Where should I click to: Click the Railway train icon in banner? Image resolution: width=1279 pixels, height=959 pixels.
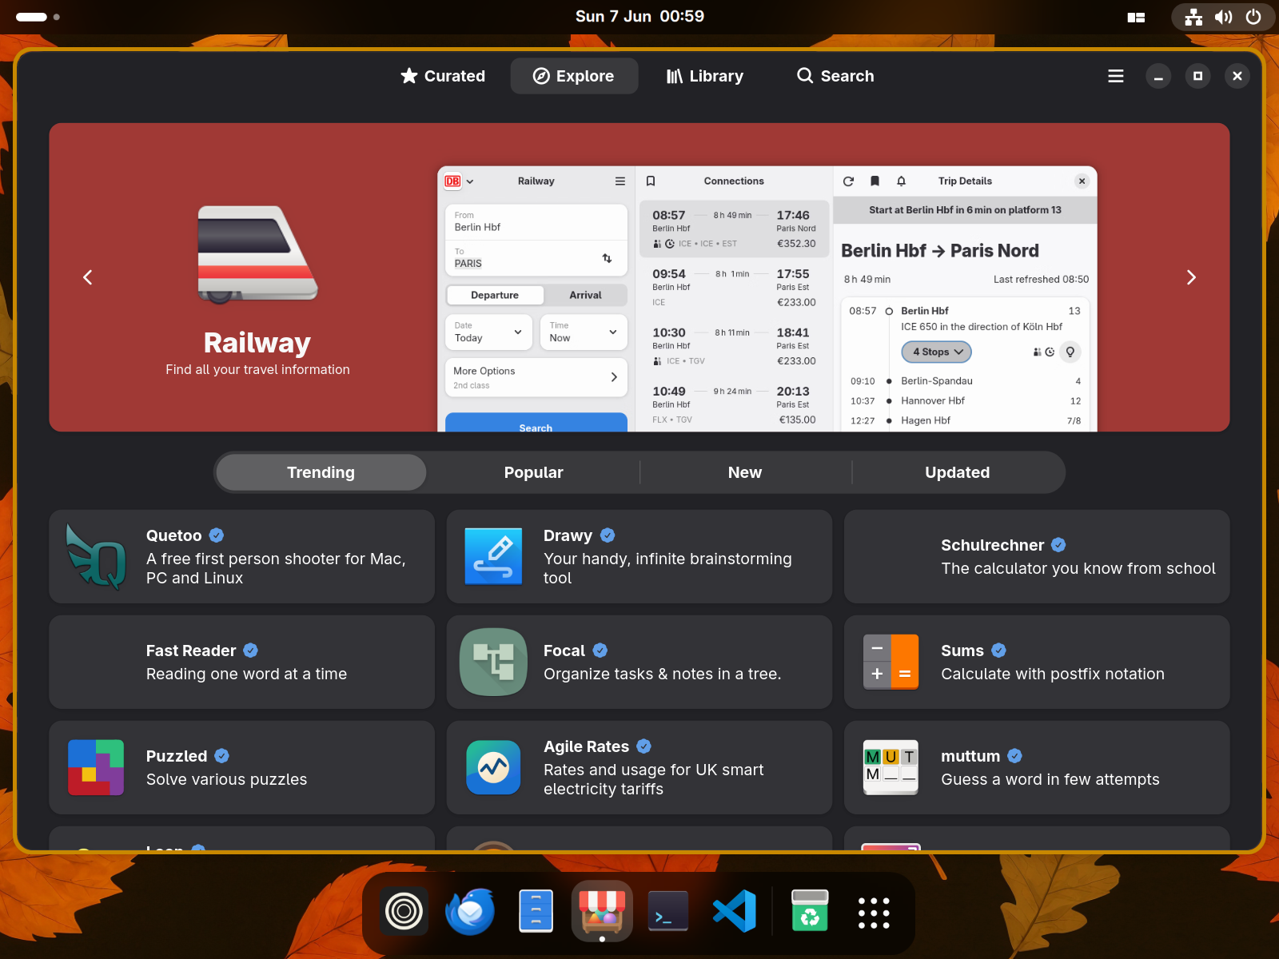257,254
